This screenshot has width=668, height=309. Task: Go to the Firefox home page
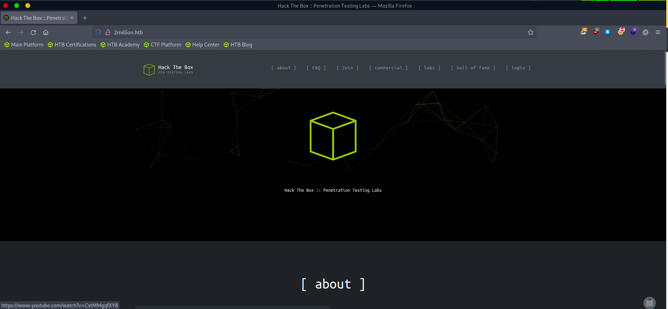pyautogui.click(x=45, y=32)
